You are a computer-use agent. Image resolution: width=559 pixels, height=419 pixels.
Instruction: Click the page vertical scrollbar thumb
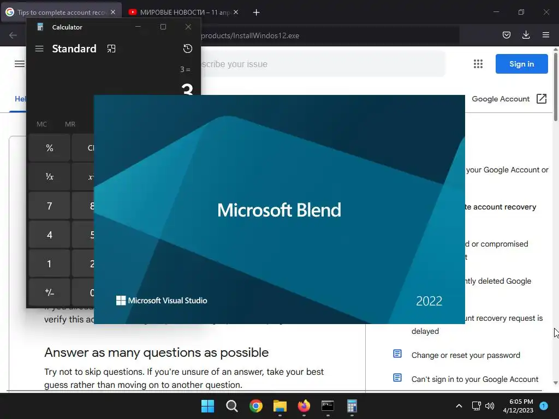(x=555, y=87)
